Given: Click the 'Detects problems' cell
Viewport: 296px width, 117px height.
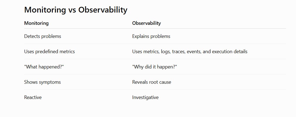Looking at the screenshot, I should point(43,36).
